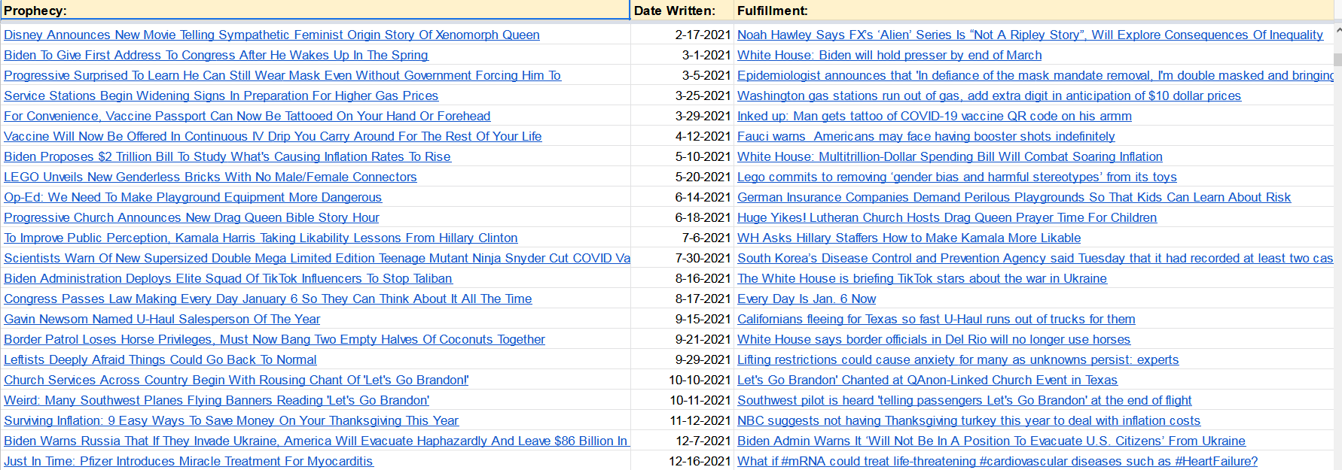The height and width of the screenshot is (470, 1342).
Task: Select date cell 10-10-2021
Action: (682, 380)
